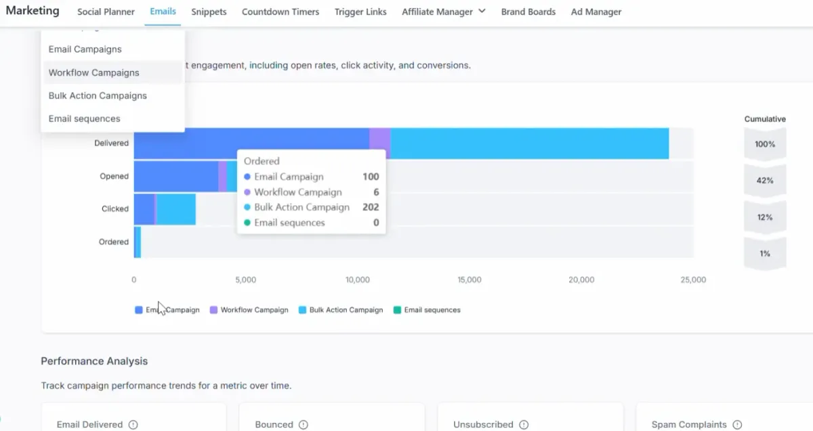This screenshot has height=431, width=813.
Task: Click the Delivered bar's purple Workflow segment
Action: point(380,143)
